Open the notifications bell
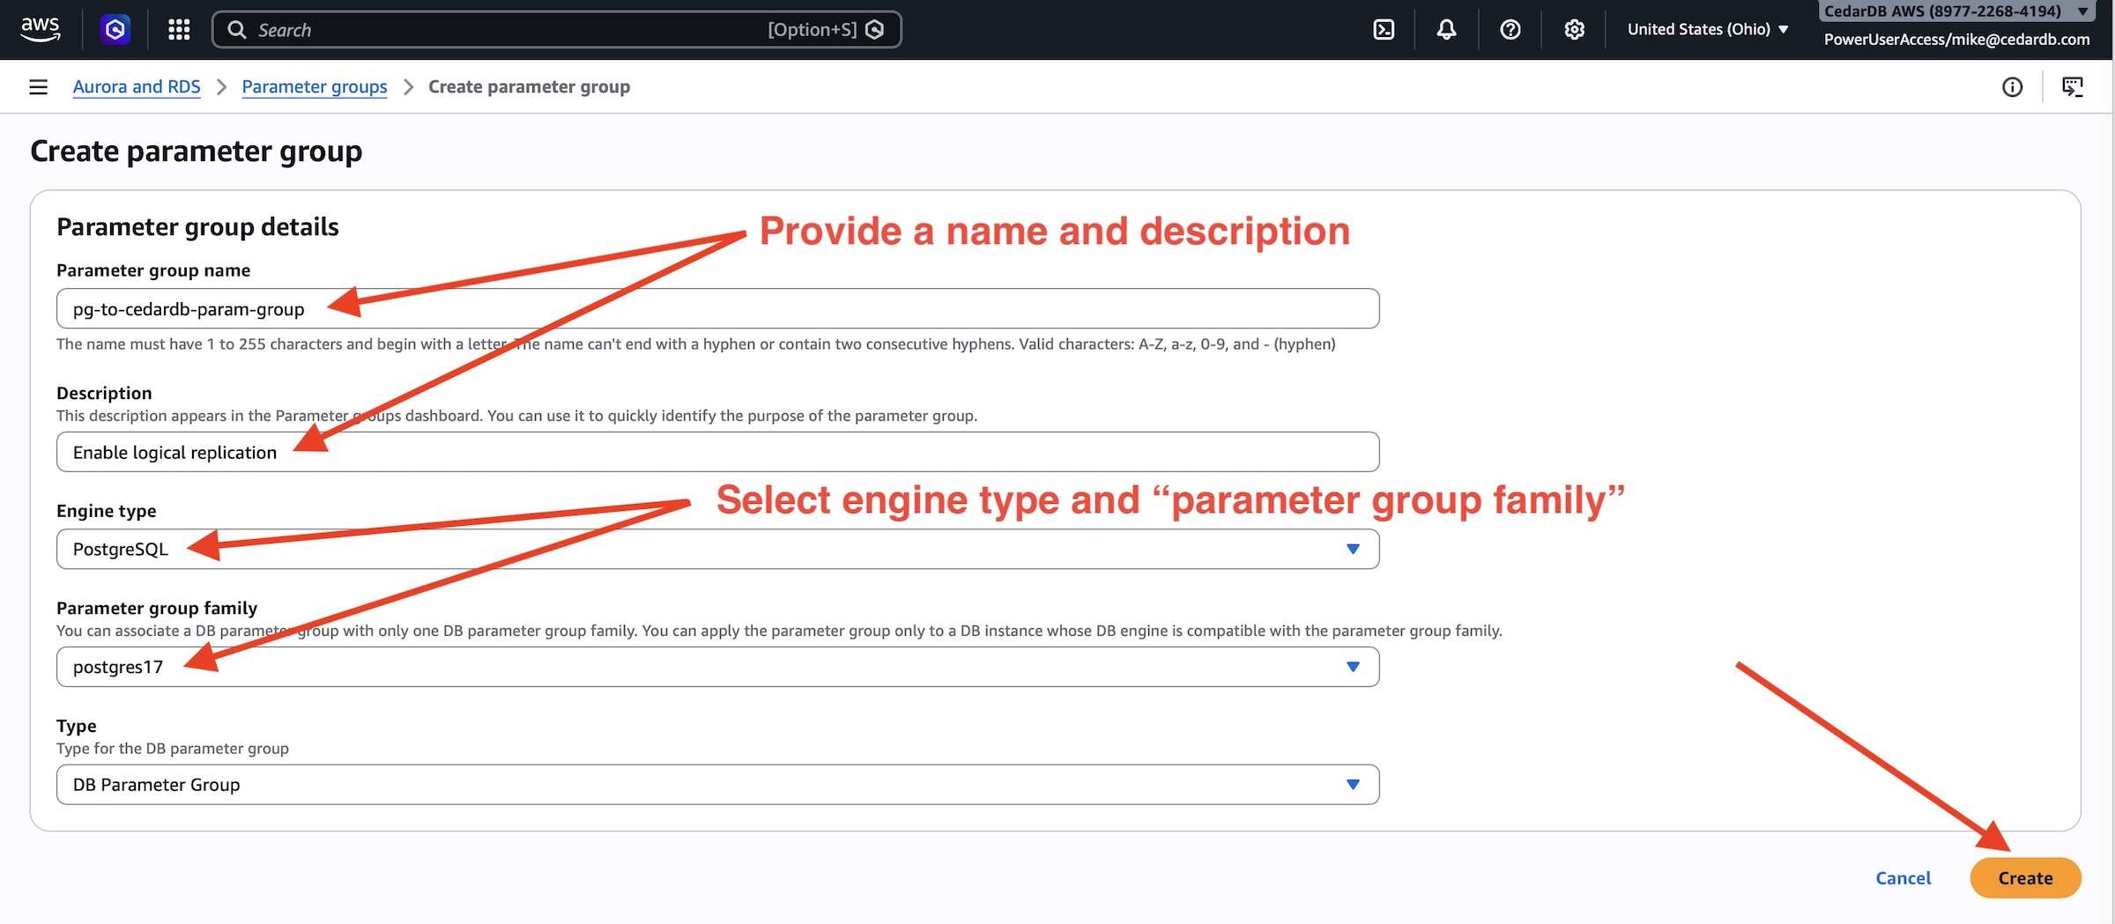Screen dimensions: 2115x924 tap(1445, 29)
